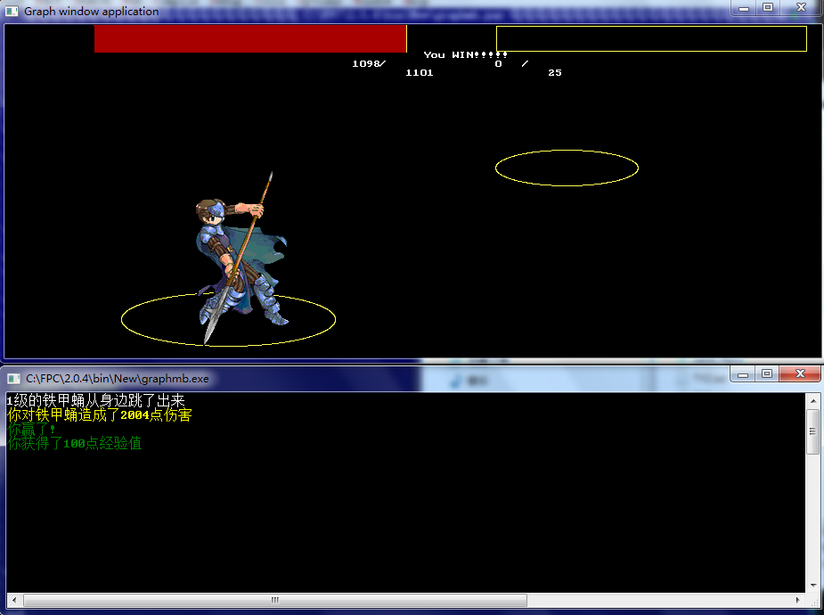This screenshot has height=615, width=824.
Task: Maximize the Graph window application
Action: coord(768,8)
